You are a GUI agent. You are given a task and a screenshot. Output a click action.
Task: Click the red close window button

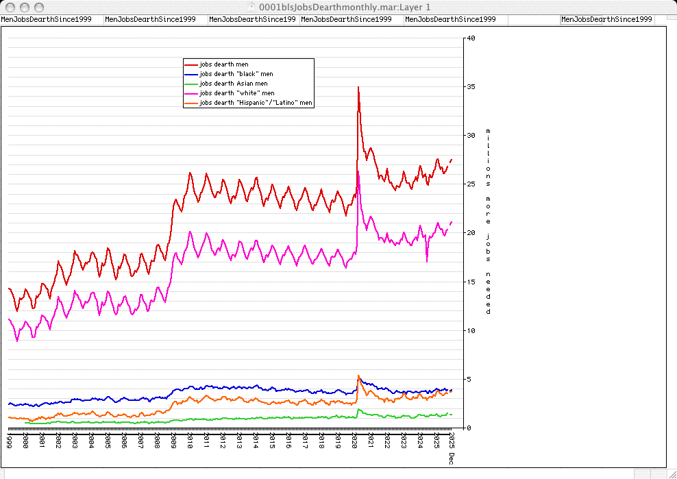(10, 6)
